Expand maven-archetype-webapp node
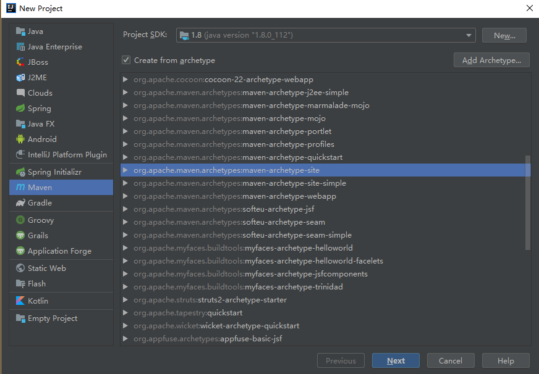The width and height of the screenshot is (539, 374). (125, 196)
